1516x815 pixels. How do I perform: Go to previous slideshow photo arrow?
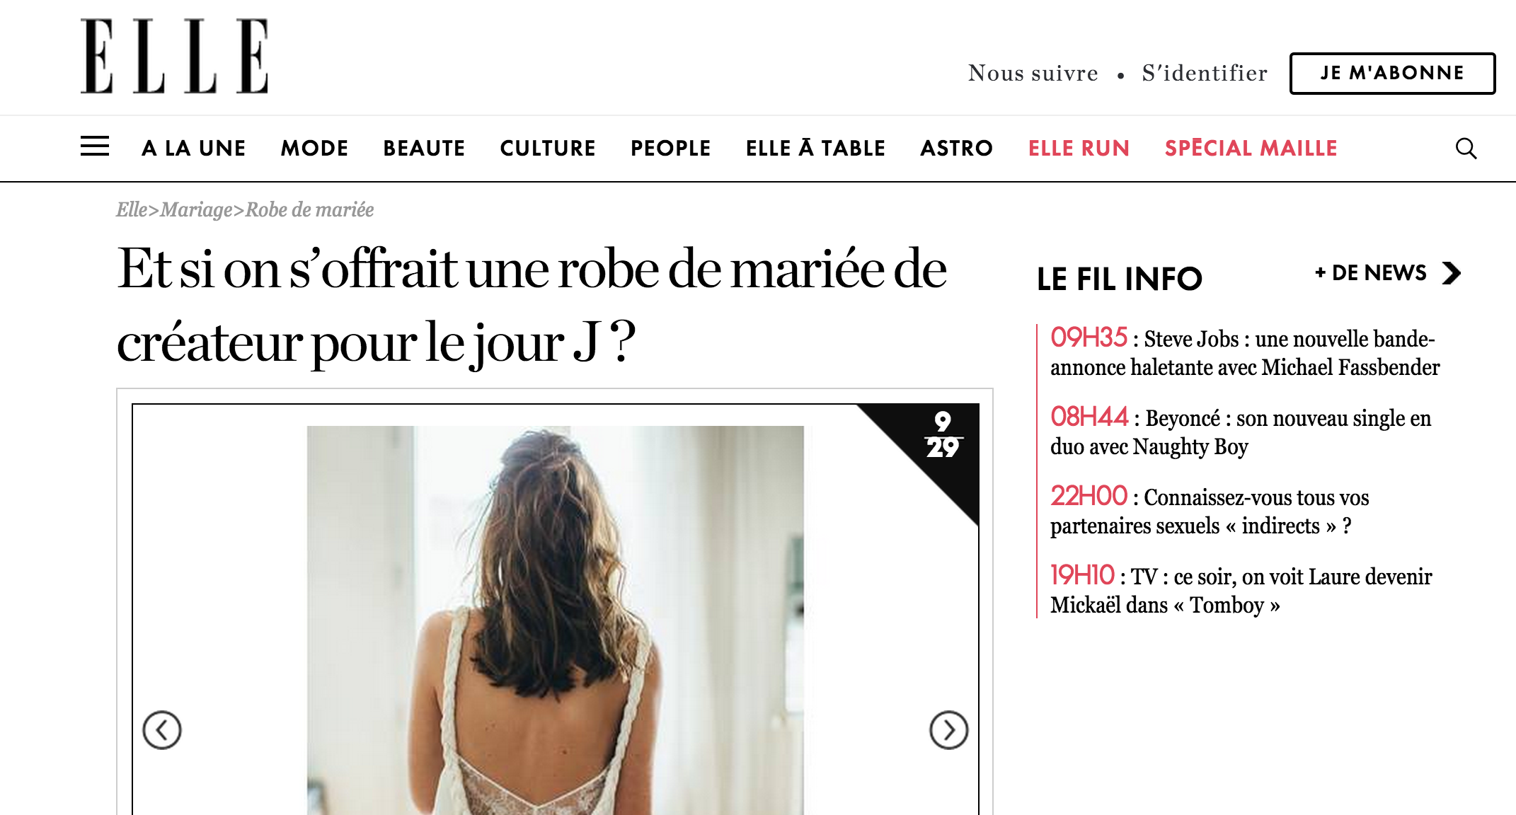click(x=162, y=730)
